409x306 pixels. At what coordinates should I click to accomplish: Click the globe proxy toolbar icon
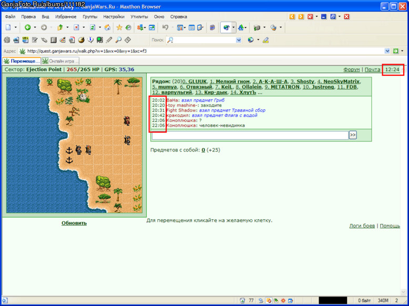226,27
